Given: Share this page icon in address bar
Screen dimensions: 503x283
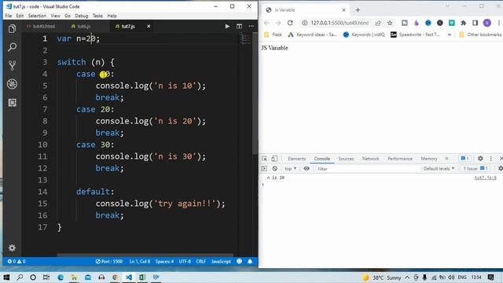Looking at the screenshot, I should pyautogui.click(x=378, y=23).
